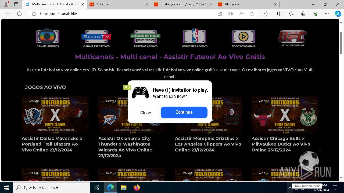The width and height of the screenshot is (344, 193).
Task: Open the Collections icon
Action: 303,14
